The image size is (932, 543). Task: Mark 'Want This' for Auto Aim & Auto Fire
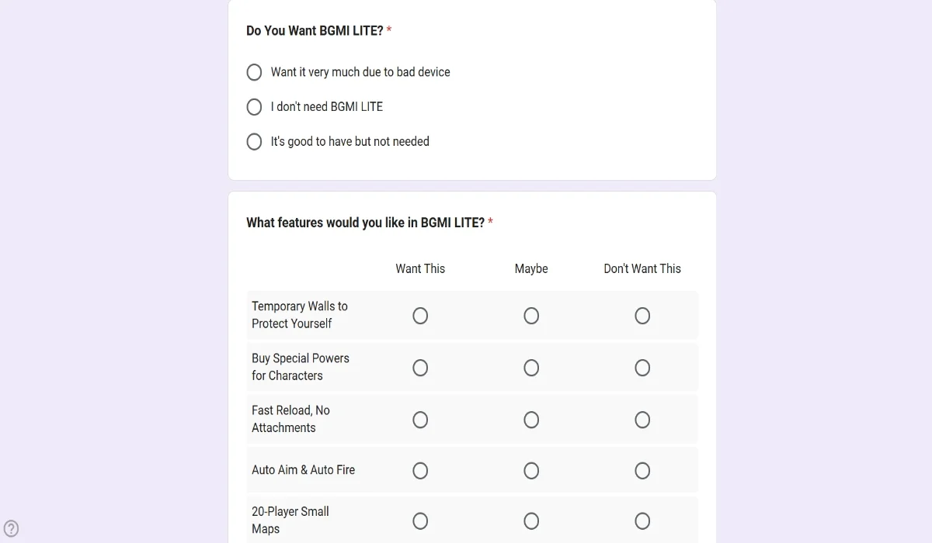[420, 471]
